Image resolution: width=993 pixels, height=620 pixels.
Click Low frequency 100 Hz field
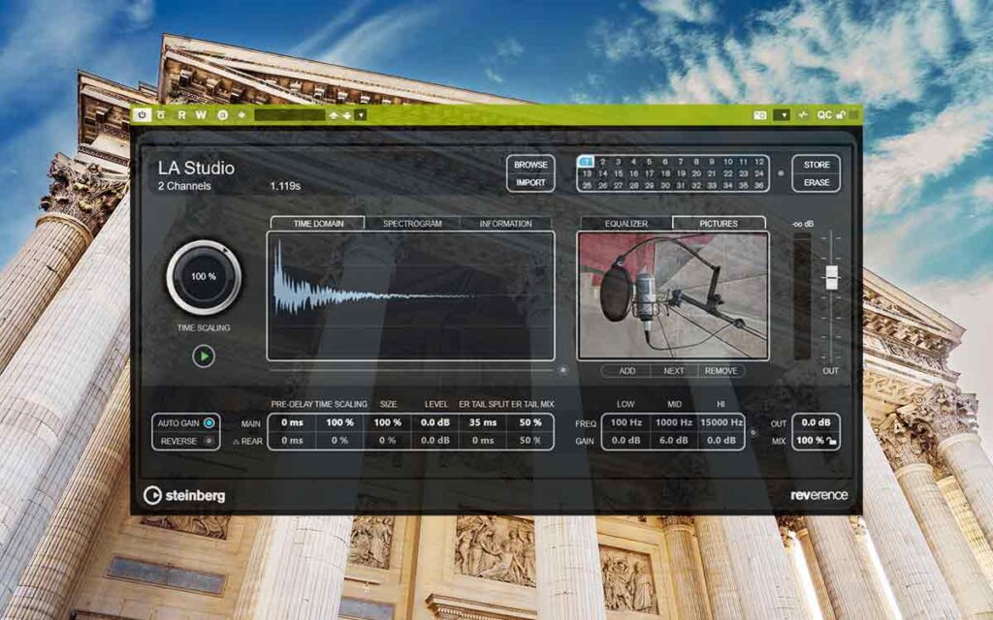tap(625, 422)
